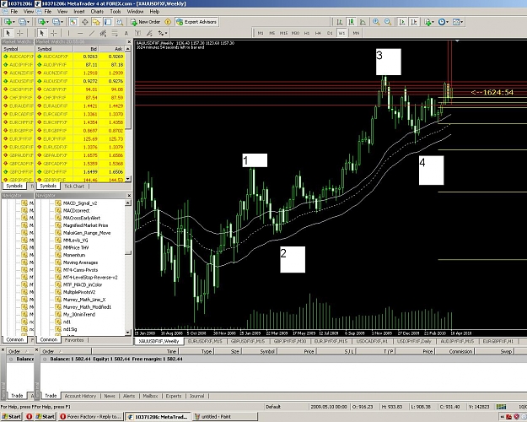Open MetaEditor with the yellow diamond icon
Viewport: 527px width, 422px height.
coord(168,22)
